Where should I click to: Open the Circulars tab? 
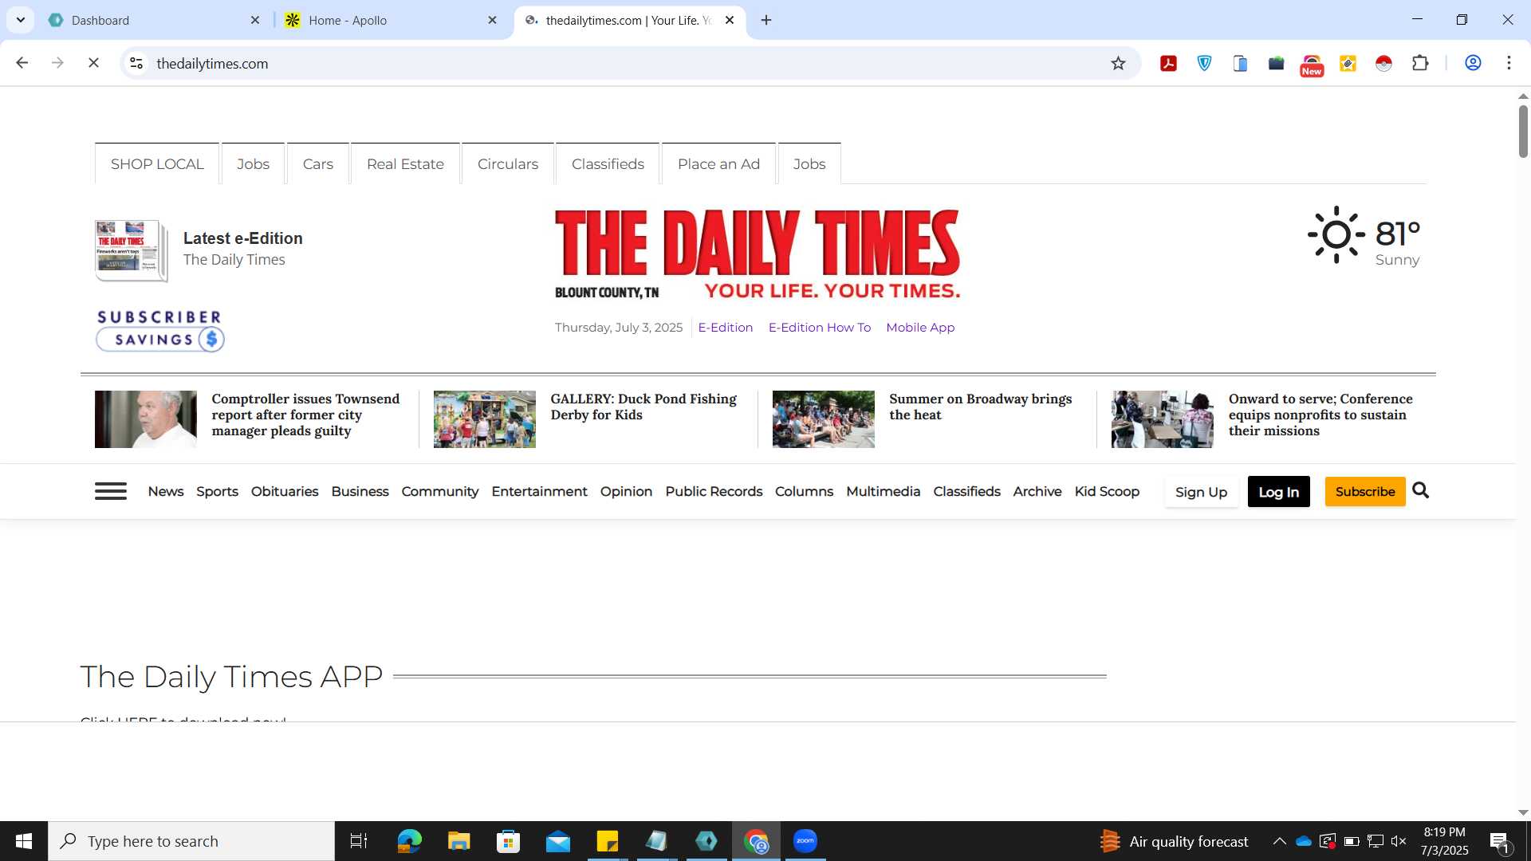(508, 164)
